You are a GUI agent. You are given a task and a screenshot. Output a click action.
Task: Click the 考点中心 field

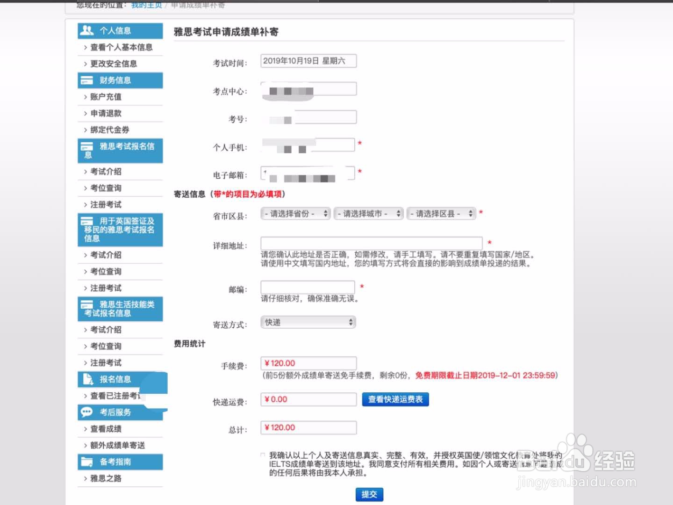pos(308,89)
